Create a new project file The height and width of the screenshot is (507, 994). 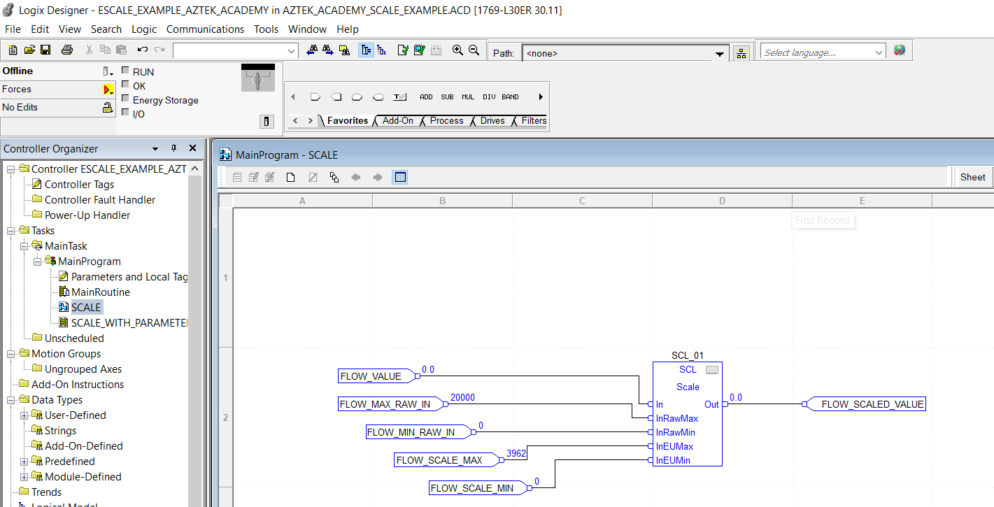[13, 50]
